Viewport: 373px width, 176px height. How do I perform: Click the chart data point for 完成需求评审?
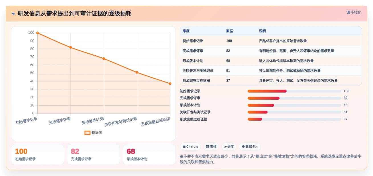click(71, 47)
